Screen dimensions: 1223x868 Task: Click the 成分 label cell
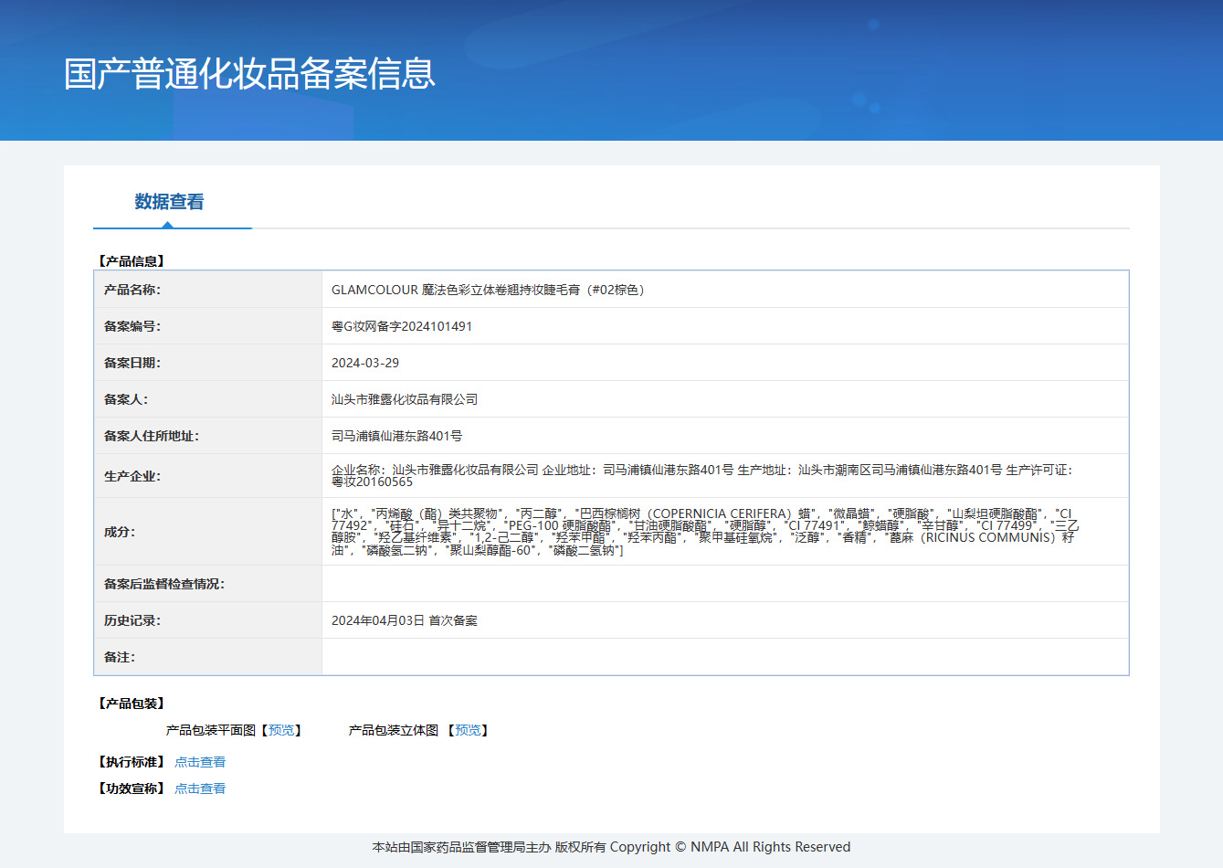(x=208, y=532)
